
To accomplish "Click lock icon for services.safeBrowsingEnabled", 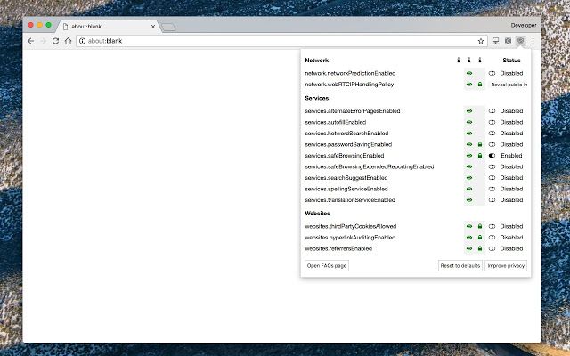I will point(480,155).
